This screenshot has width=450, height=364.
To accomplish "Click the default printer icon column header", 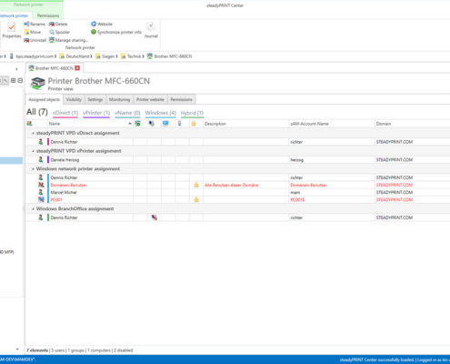I will [137, 124].
